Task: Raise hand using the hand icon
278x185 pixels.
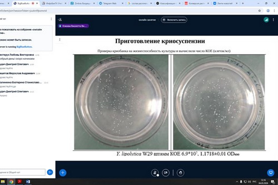Action: pyautogui.click(x=180, y=173)
